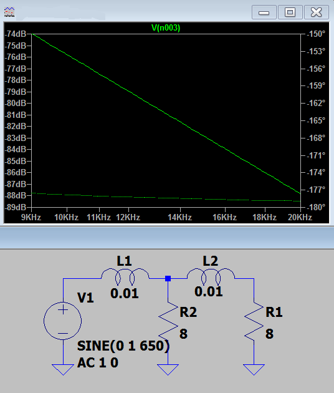Viewport: 334px width, 393px height.
Task: Select resistor R1 symbol
Action: pos(254,321)
